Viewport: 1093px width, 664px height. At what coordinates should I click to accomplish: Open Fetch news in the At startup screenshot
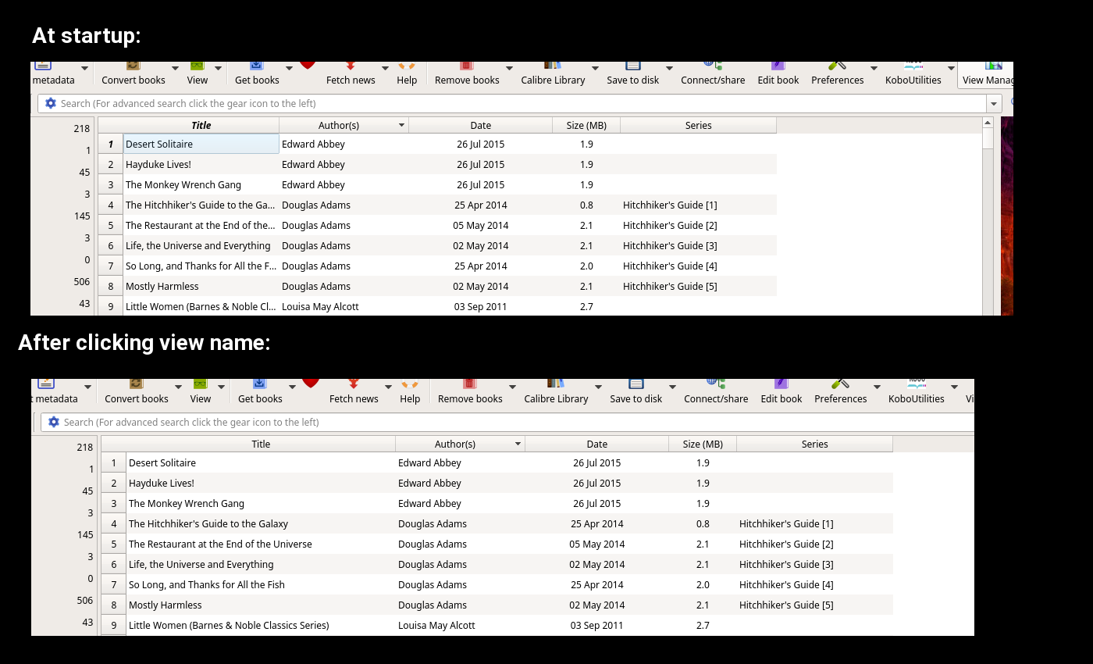coord(351,73)
